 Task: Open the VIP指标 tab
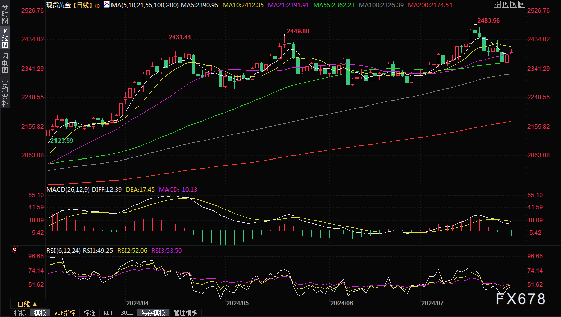pyautogui.click(x=65, y=313)
